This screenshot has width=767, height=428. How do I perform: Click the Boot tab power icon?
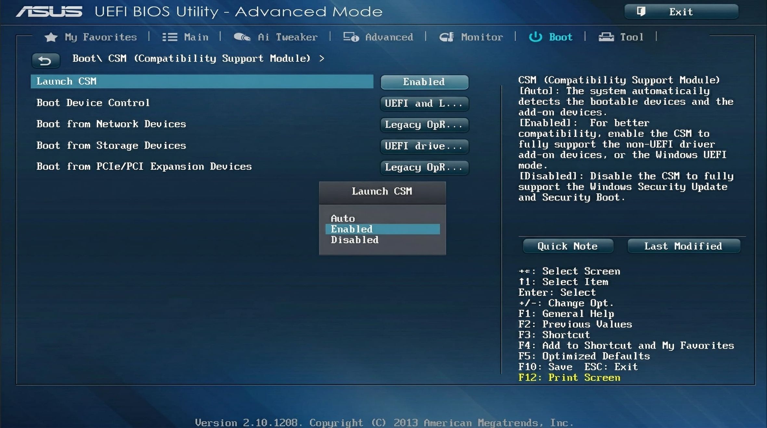point(535,37)
